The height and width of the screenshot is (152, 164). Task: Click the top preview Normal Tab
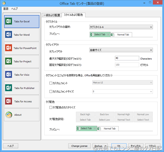tap(121, 35)
